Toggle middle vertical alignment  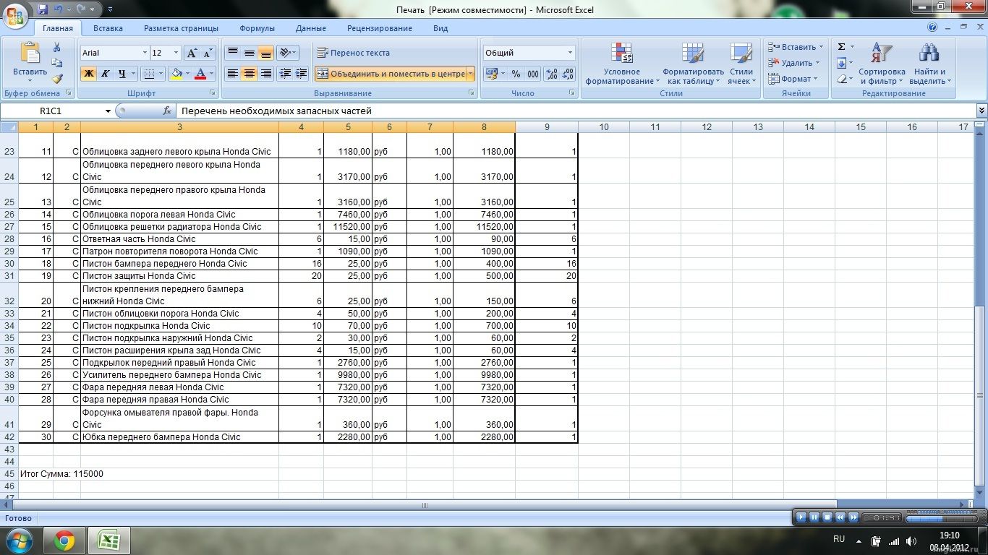249,53
